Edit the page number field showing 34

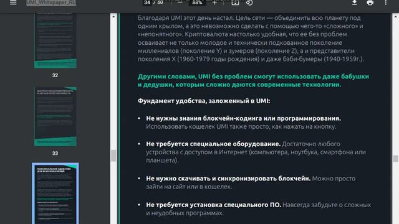(x=147, y=2)
